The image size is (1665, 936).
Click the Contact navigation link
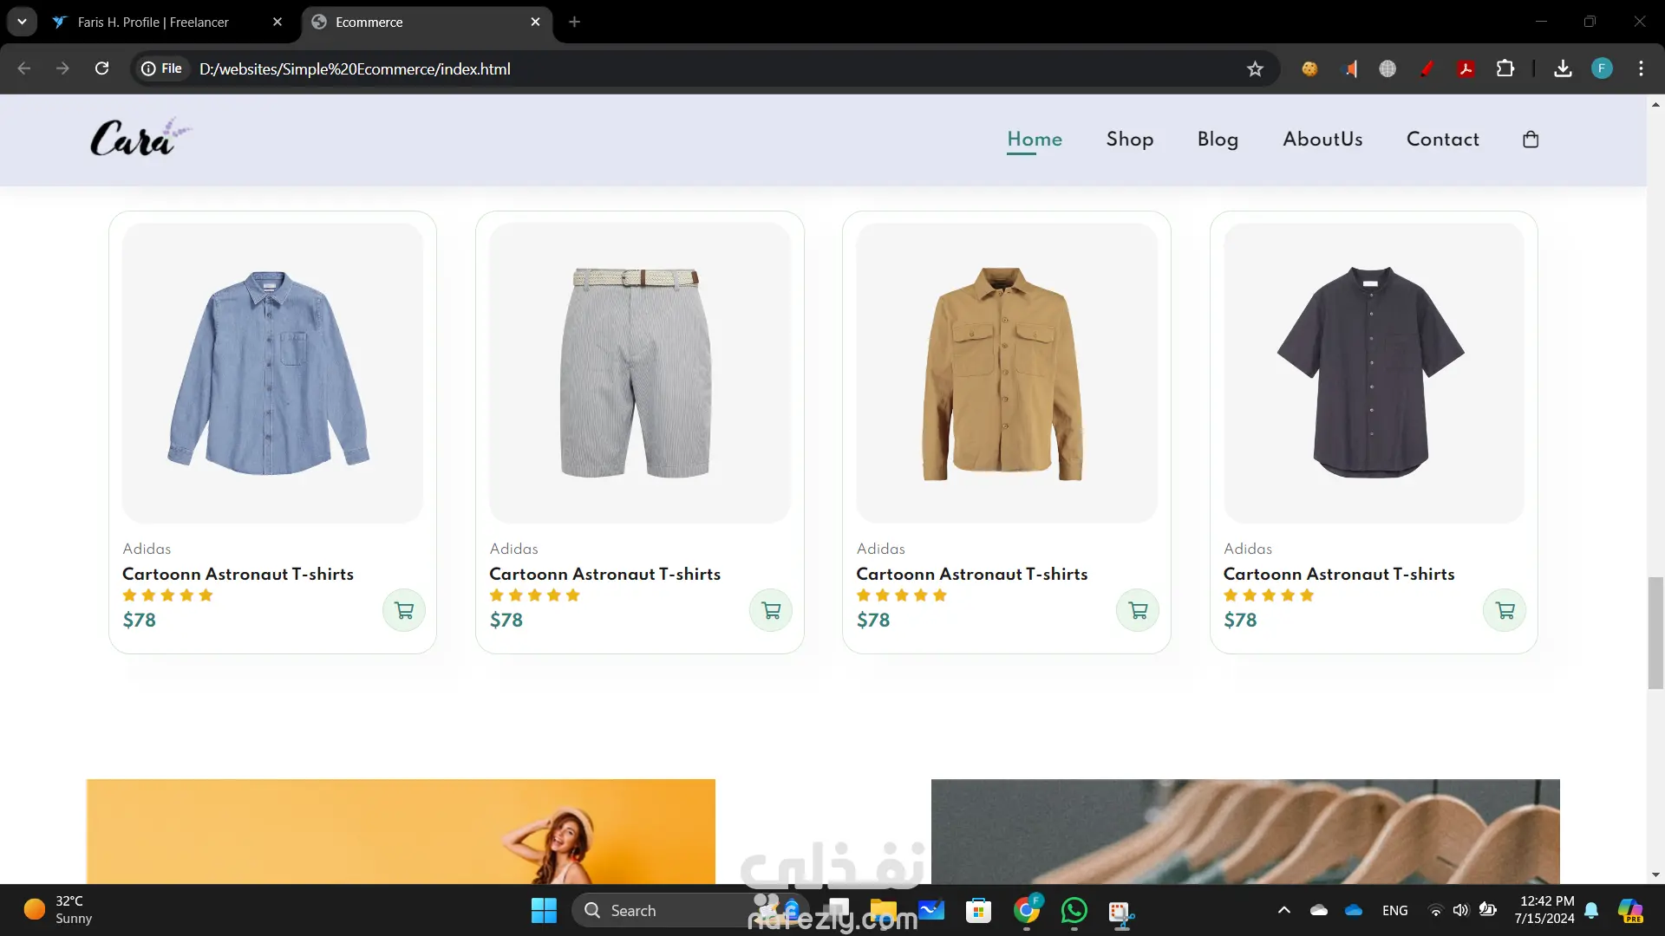[x=1442, y=140]
